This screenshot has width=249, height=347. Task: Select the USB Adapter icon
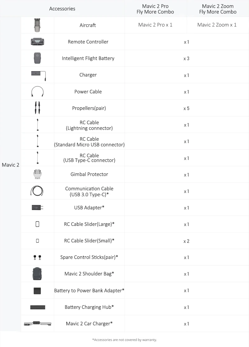tap(37, 208)
